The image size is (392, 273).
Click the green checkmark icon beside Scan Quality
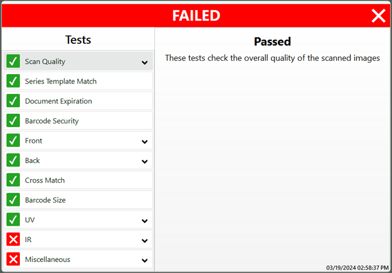13,61
